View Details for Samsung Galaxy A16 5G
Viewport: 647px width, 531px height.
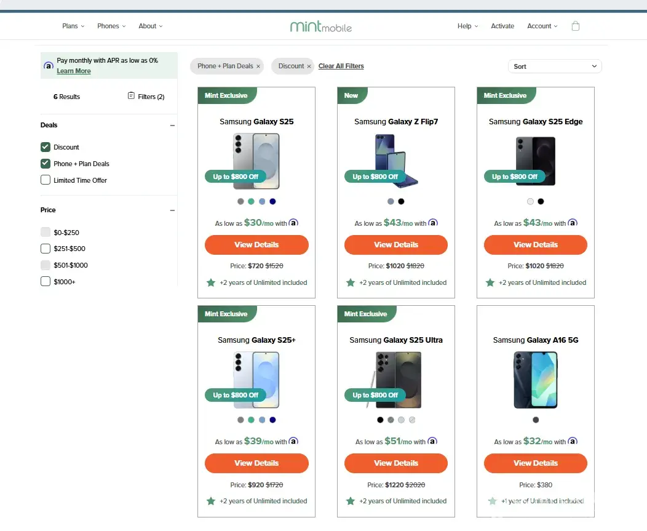(x=535, y=463)
